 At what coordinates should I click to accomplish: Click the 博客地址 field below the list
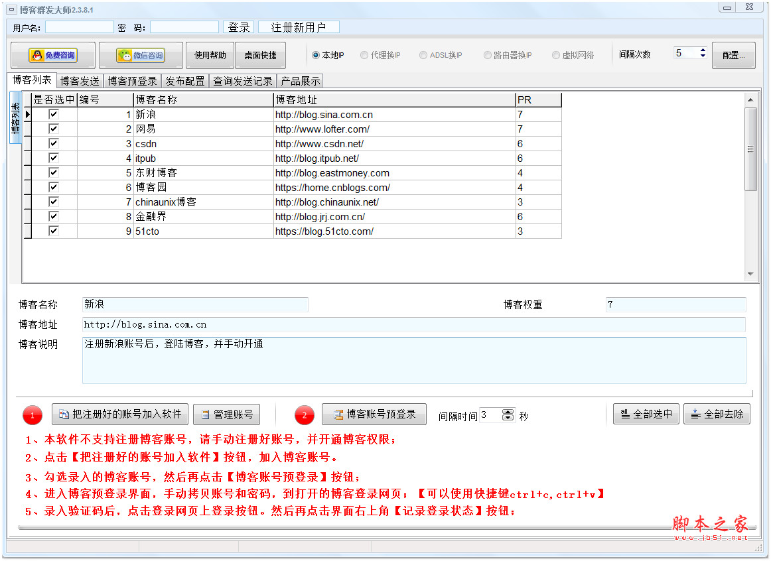414,325
